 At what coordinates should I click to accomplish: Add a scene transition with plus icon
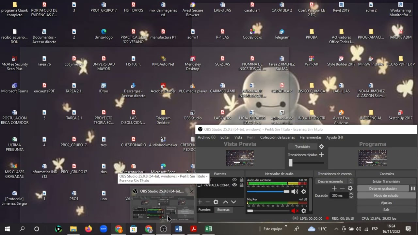click(334, 188)
